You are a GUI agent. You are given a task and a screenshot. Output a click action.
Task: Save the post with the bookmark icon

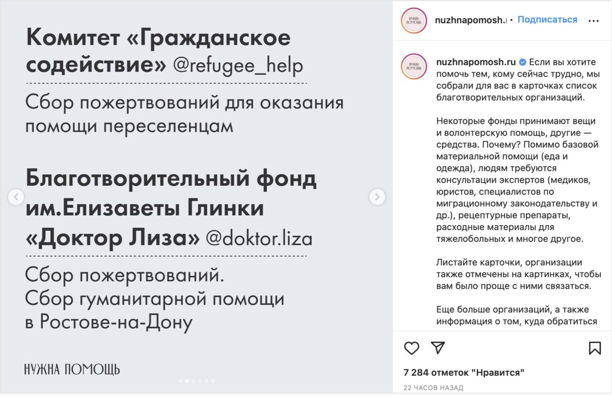click(x=595, y=348)
